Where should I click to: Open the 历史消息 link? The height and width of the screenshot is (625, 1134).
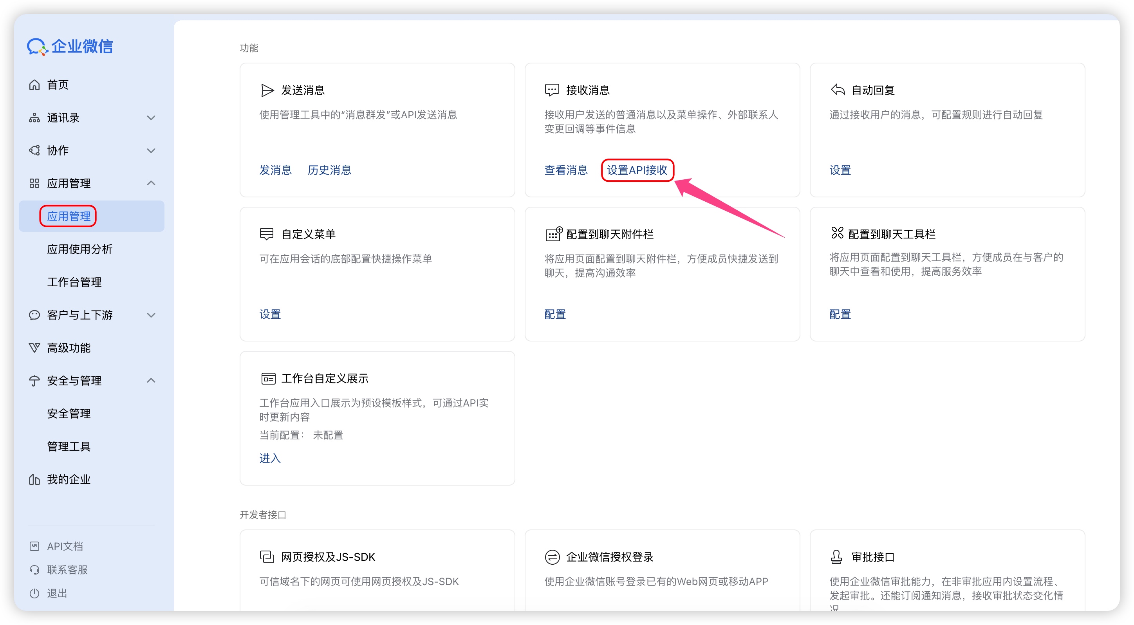[x=329, y=170]
